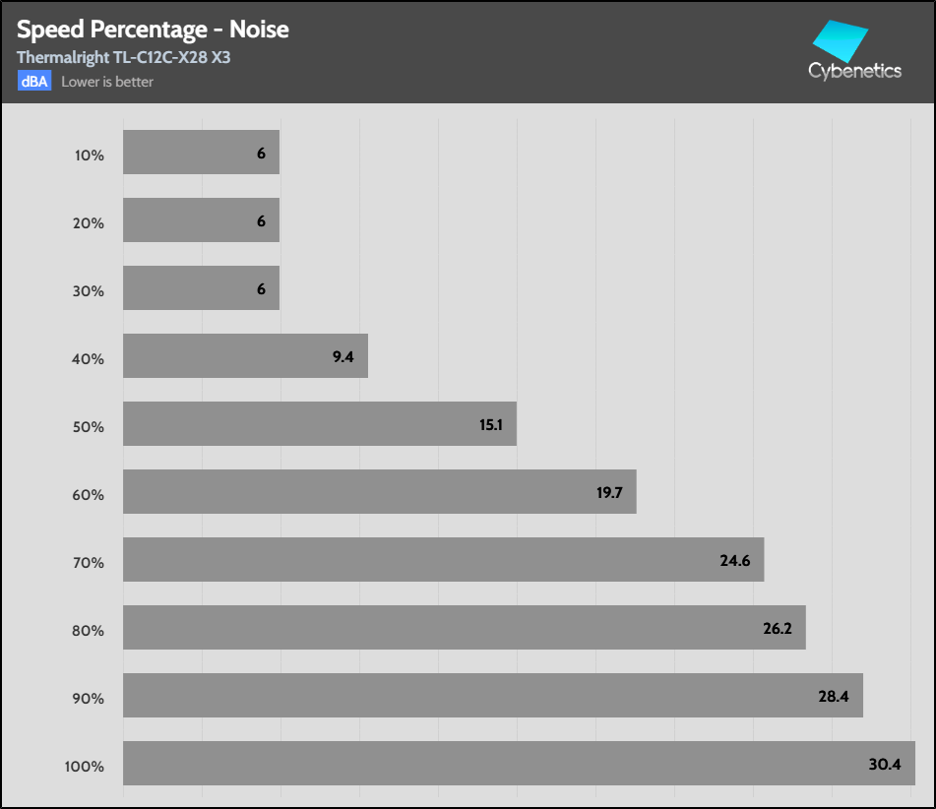The height and width of the screenshot is (809, 936).
Task: Click the 50% axis label
Action: (x=89, y=427)
